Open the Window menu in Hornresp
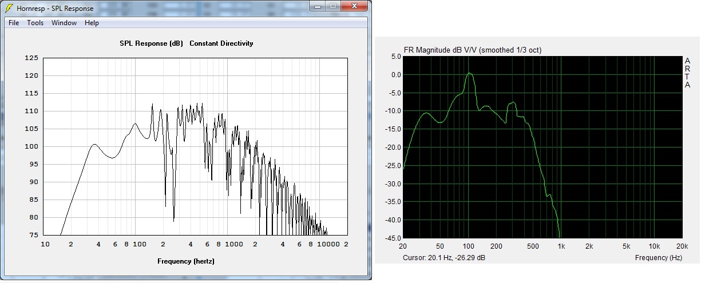Screen dimensions: 705x283 (64, 23)
